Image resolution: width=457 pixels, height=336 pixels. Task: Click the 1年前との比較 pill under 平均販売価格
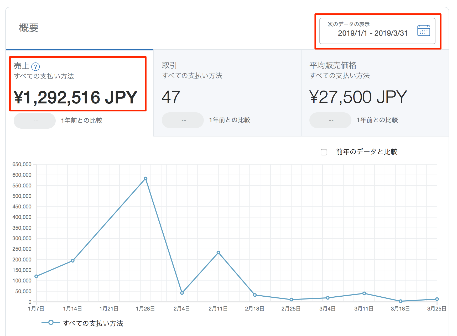(330, 120)
